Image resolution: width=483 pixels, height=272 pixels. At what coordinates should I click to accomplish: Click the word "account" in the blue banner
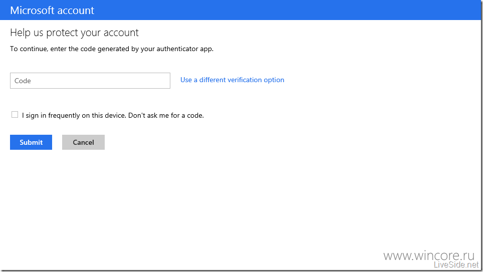76,11
